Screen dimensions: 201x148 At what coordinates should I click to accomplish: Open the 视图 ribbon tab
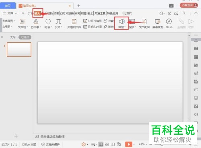(x=84, y=13)
